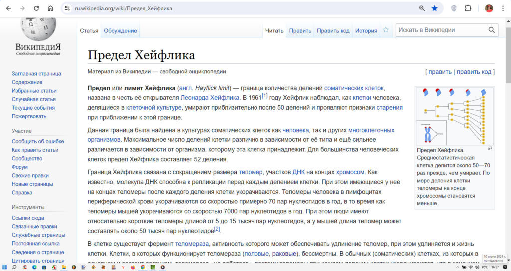511x271 pixels.
Task: Open the Windows Start menu
Action: (4, 267)
